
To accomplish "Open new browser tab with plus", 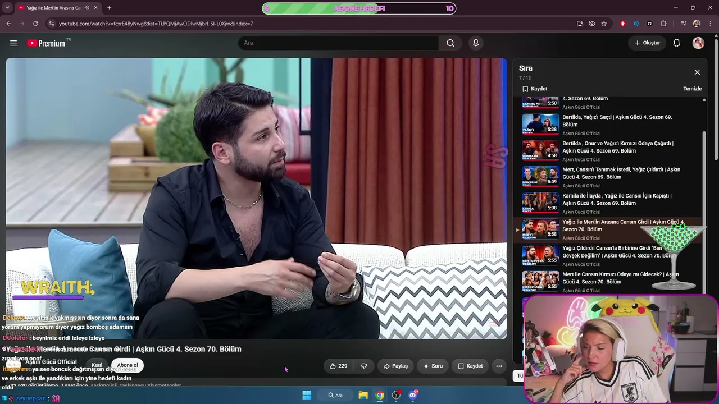I will [x=109, y=8].
